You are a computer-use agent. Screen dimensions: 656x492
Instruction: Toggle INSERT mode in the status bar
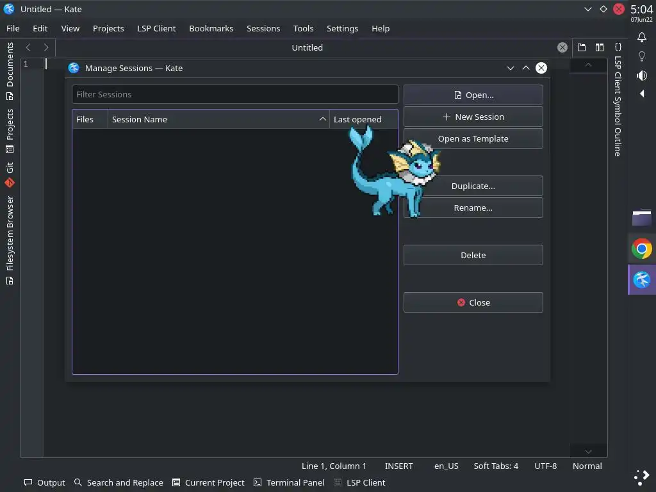tap(398, 466)
